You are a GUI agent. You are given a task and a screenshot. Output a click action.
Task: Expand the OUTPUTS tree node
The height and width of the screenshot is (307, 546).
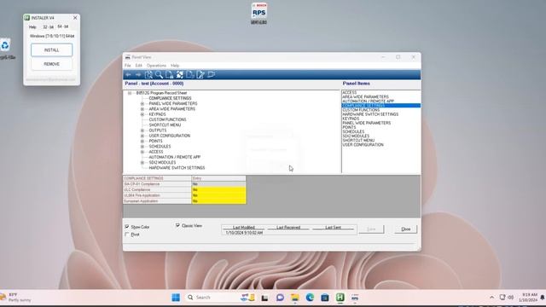point(142,130)
